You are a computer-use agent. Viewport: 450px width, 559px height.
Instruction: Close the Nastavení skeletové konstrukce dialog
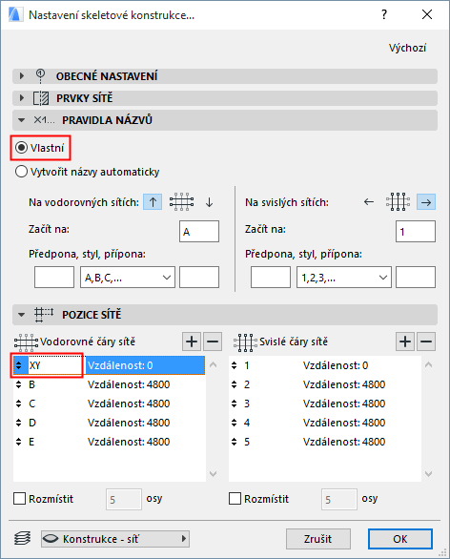[x=427, y=14]
